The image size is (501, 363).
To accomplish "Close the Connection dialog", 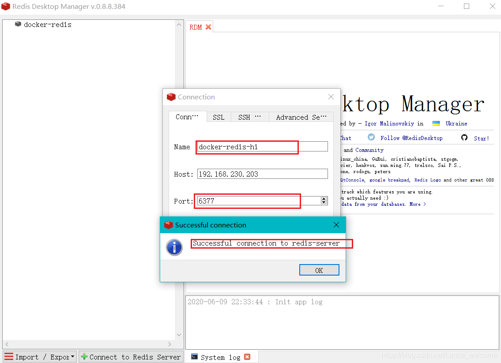I will (x=331, y=97).
